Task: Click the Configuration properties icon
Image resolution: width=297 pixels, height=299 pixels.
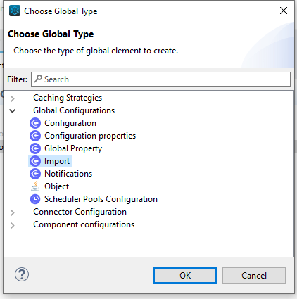Action: (35, 136)
